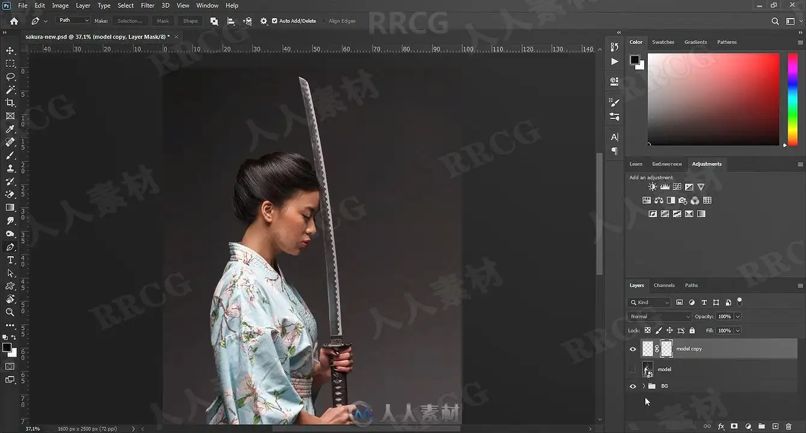Toggle layer filtering switch
The width and height of the screenshot is (806, 433).
point(740,301)
